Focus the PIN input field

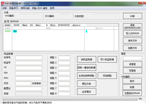tap(29, 73)
